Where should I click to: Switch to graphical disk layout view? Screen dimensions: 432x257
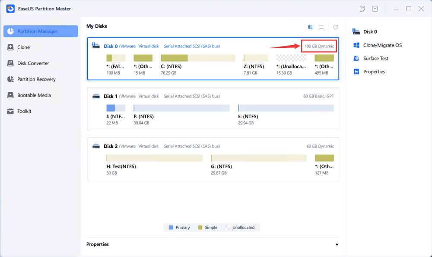coord(310,27)
